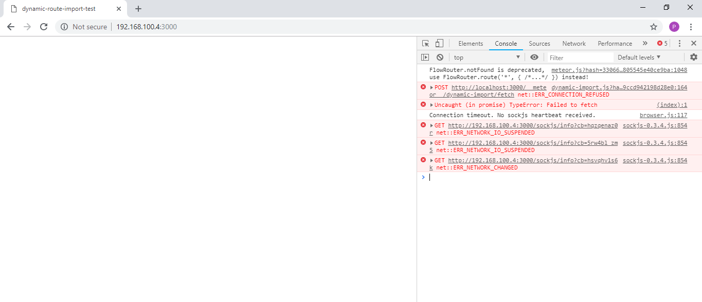Show the console sidebar panel
The height and width of the screenshot is (302, 702).
pyautogui.click(x=425, y=58)
